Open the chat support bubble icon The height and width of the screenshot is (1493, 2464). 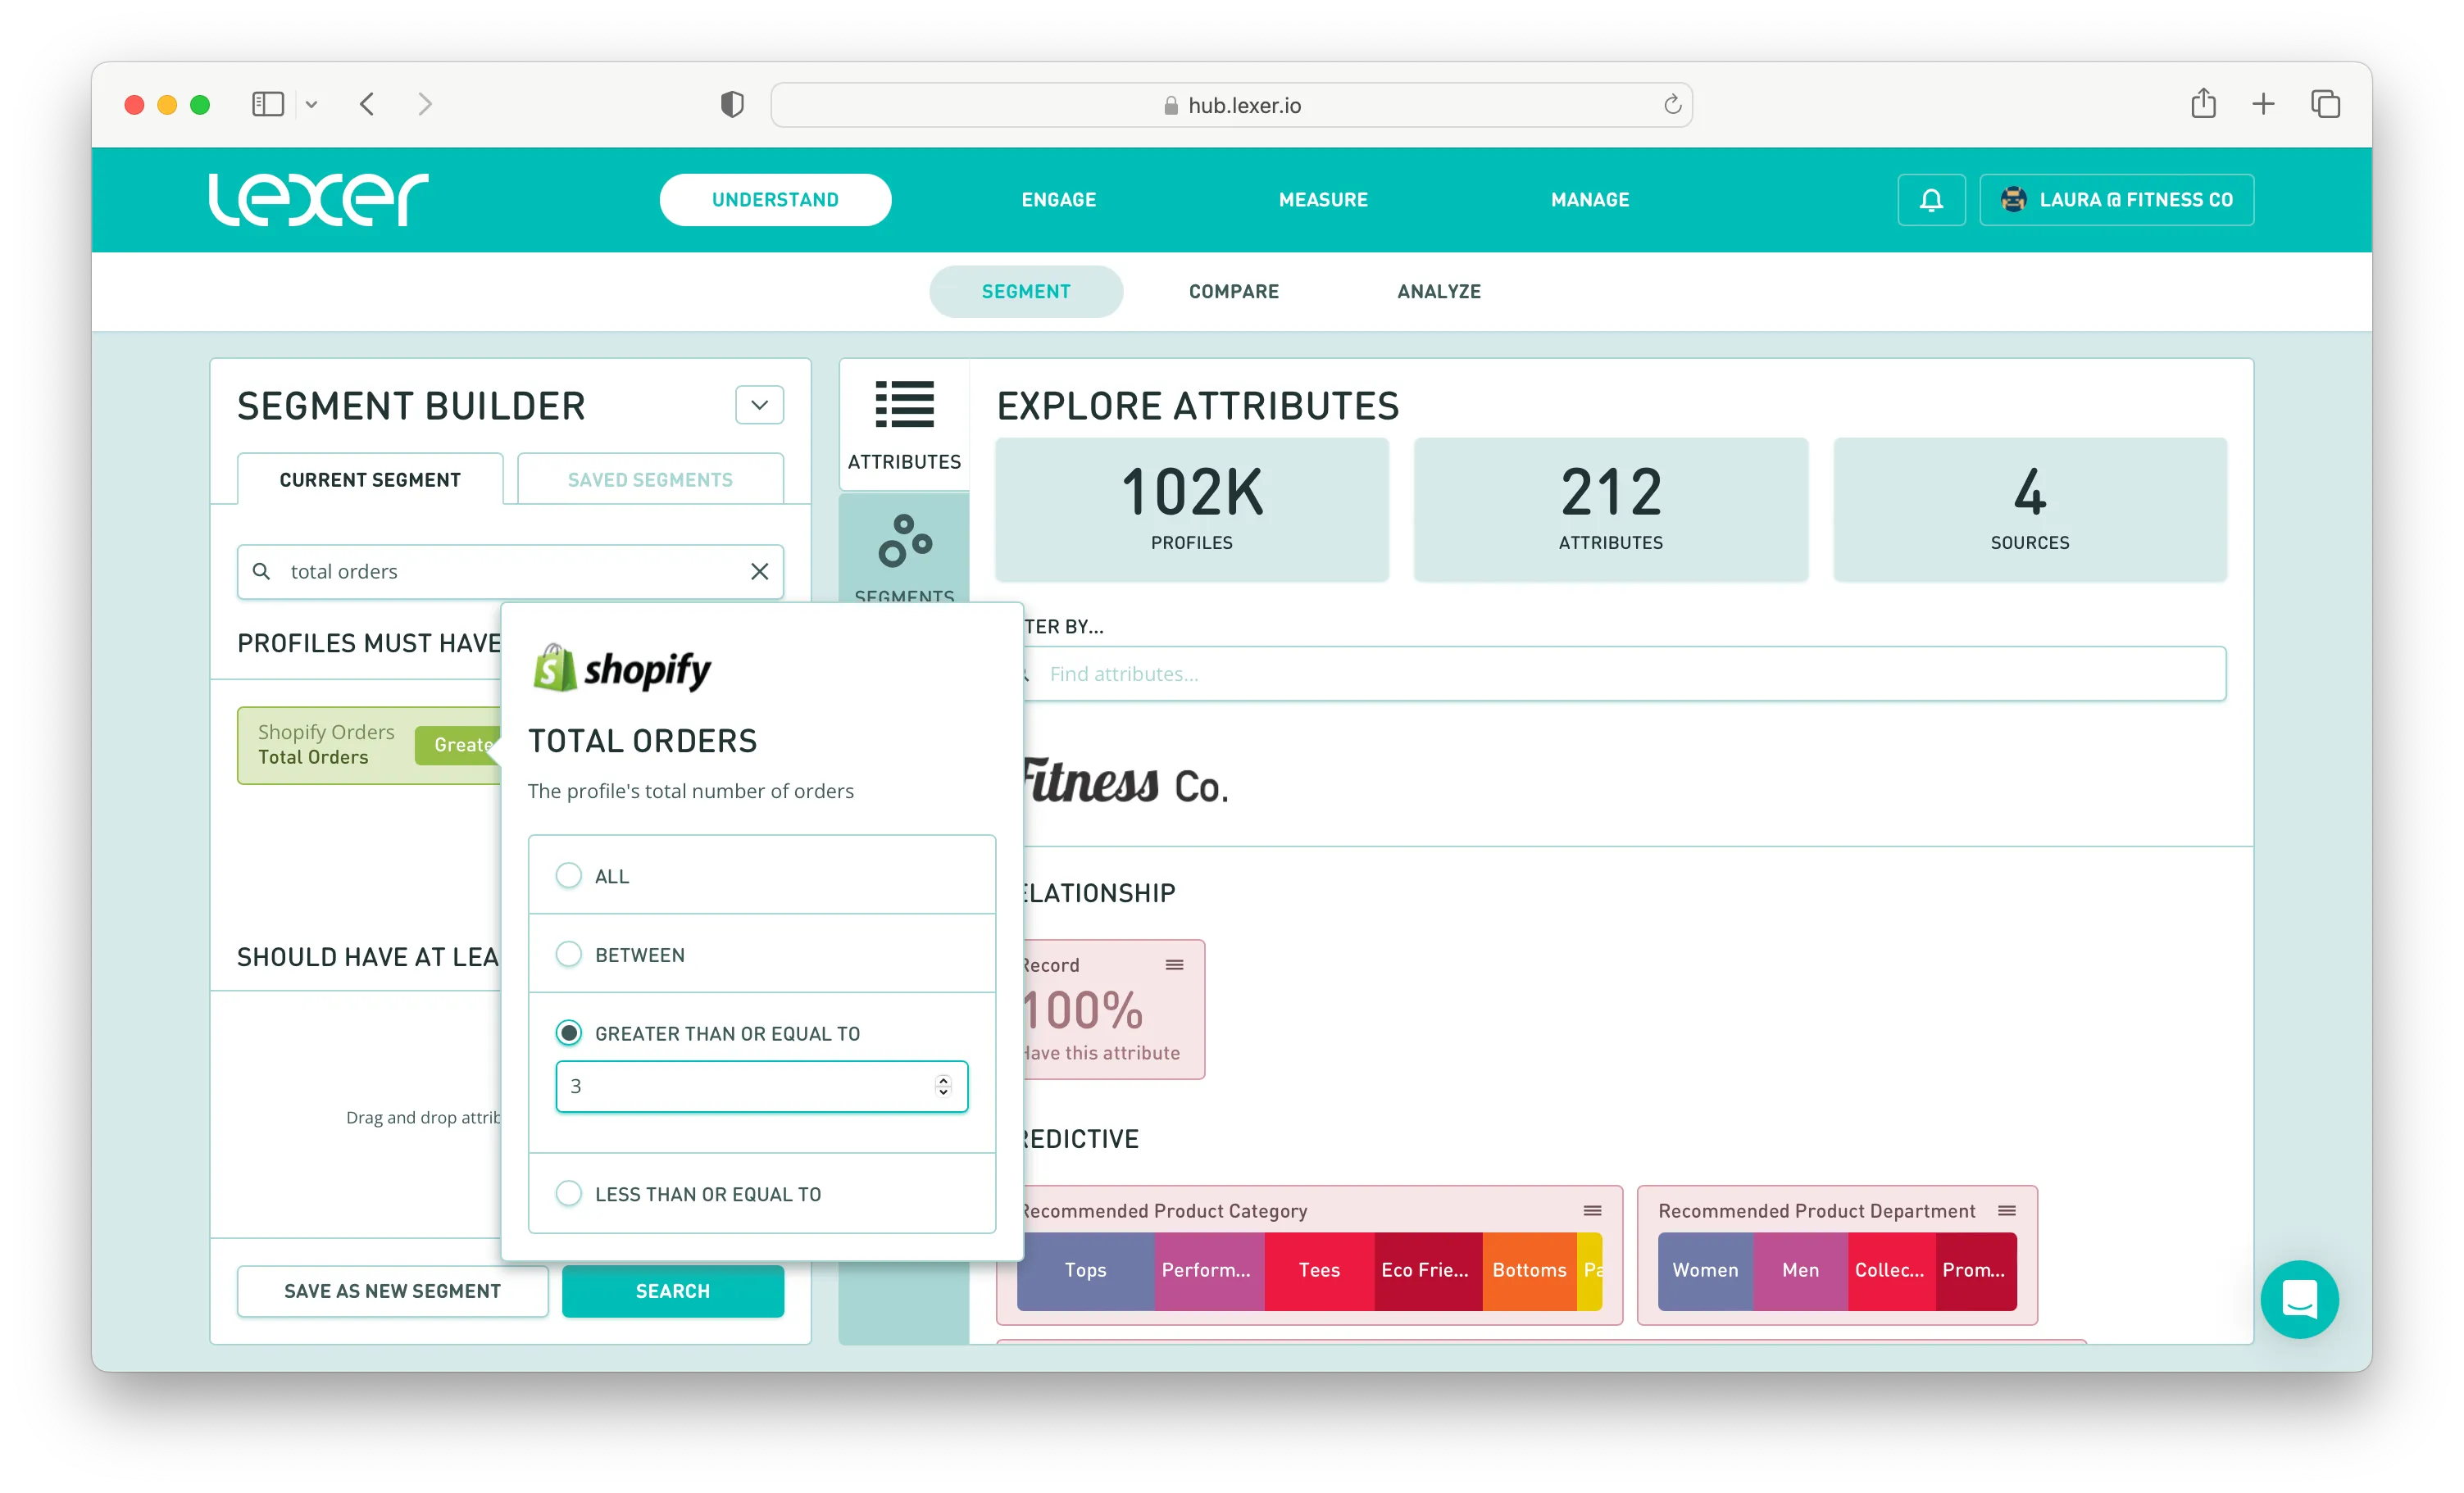(x=2298, y=1298)
